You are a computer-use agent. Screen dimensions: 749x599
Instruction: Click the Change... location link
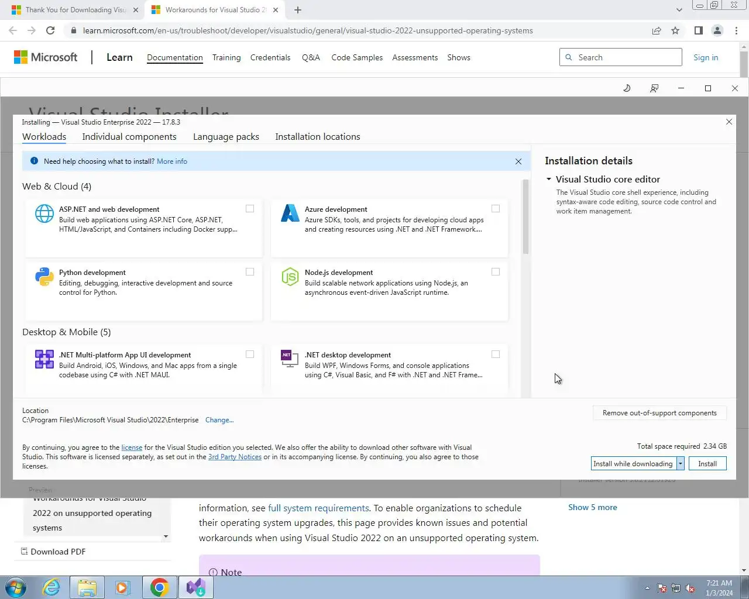point(219,420)
